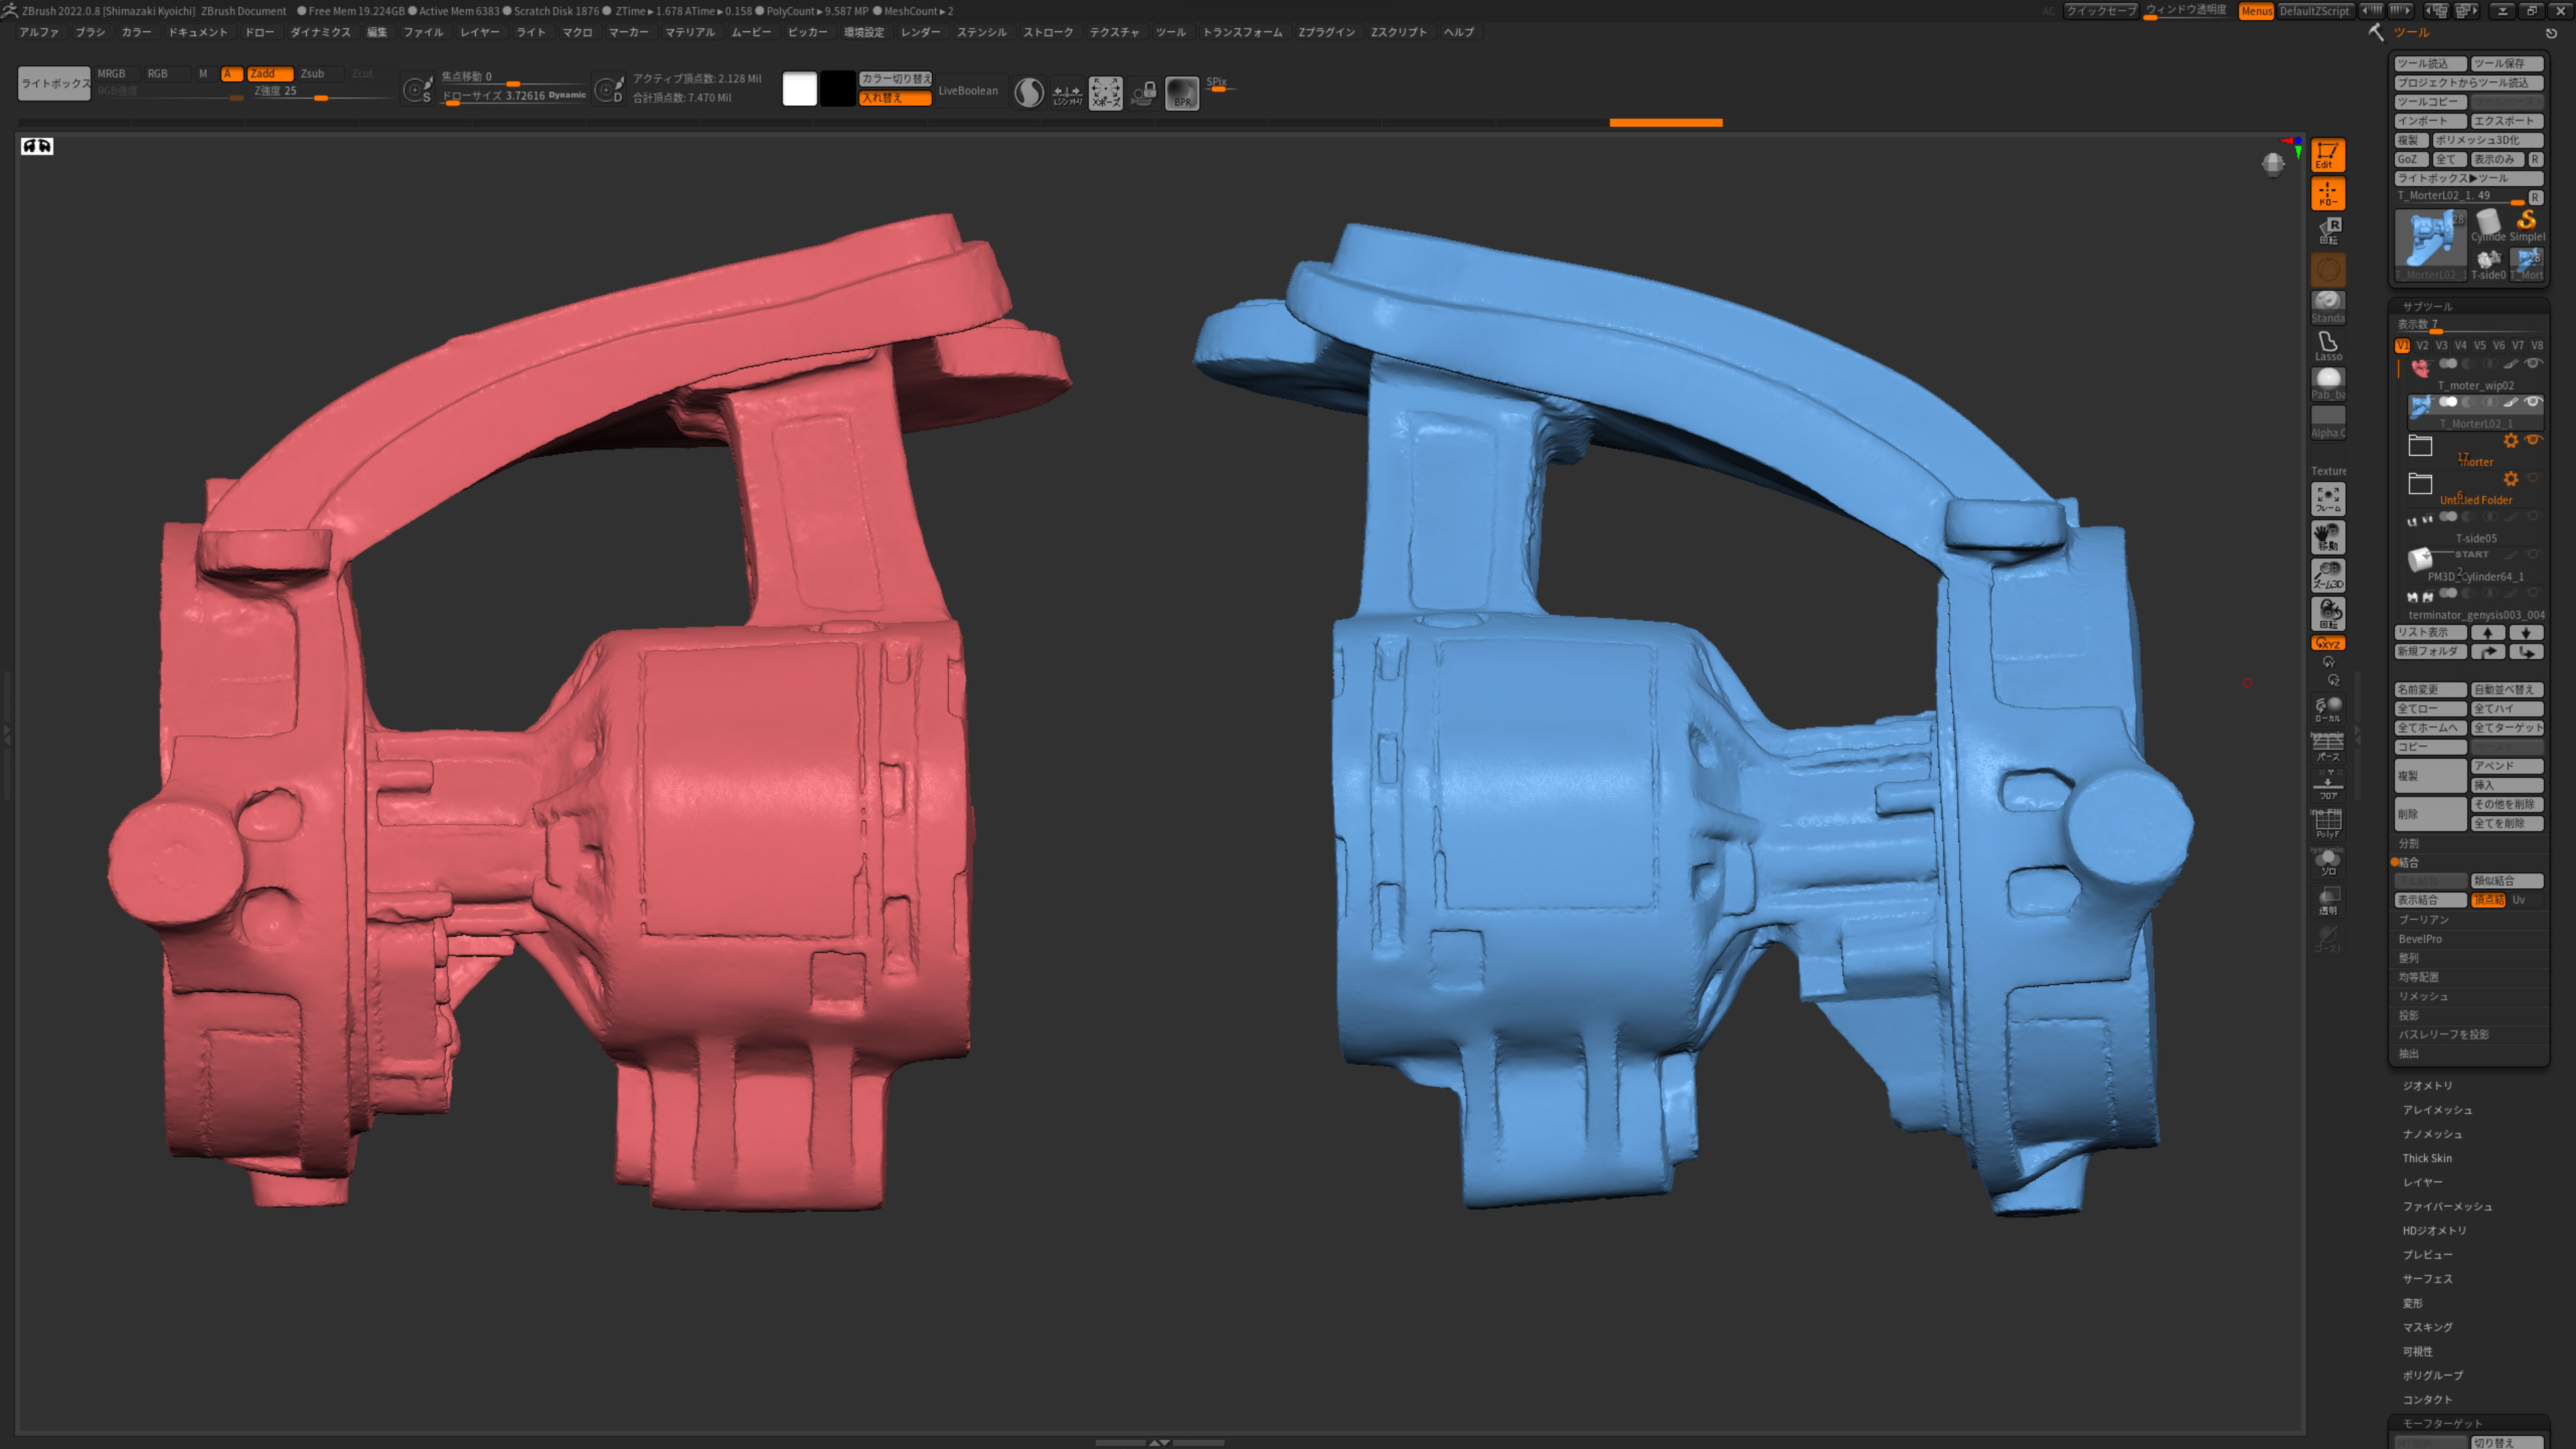The width and height of the screenshot is (2576, 1449).
Task: Click the 表示結合 button
Action: click(2430, 900)
